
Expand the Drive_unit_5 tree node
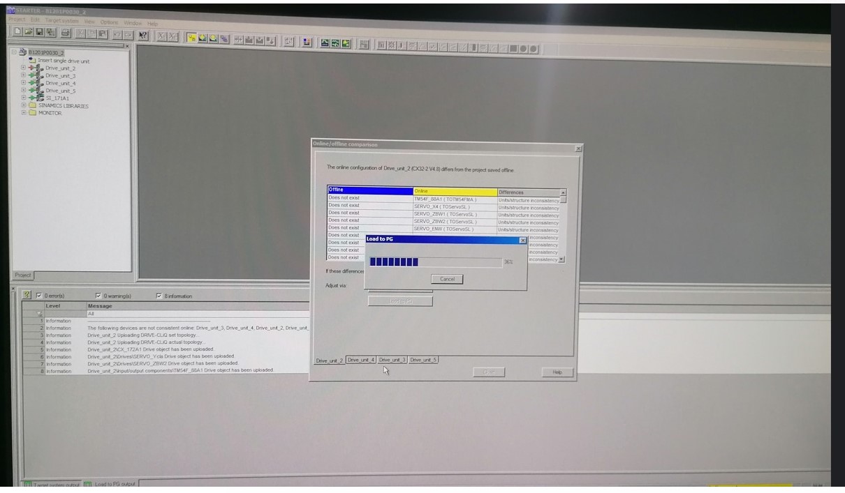(x=23, y=90)
